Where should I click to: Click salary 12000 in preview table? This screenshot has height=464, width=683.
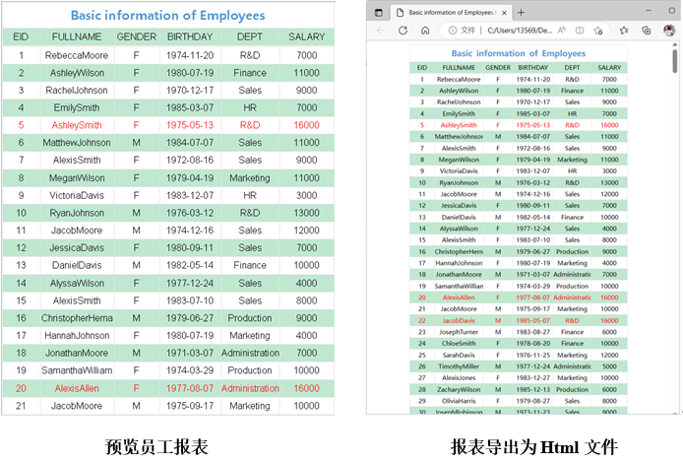pyautogui.click(x=307, y=231)
